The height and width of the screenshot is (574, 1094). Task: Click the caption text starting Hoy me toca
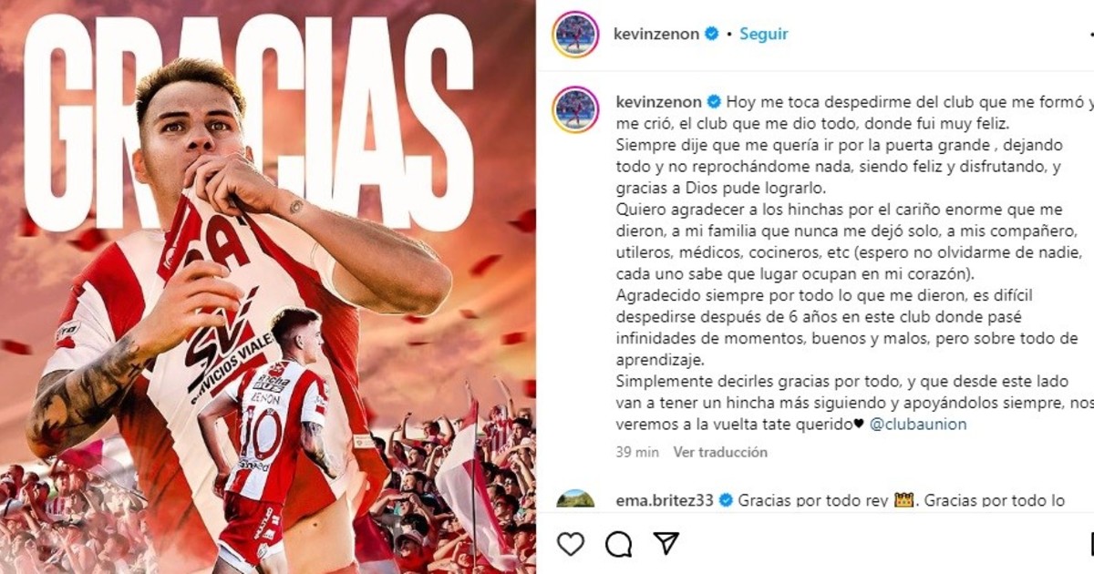tap(852, 262)
